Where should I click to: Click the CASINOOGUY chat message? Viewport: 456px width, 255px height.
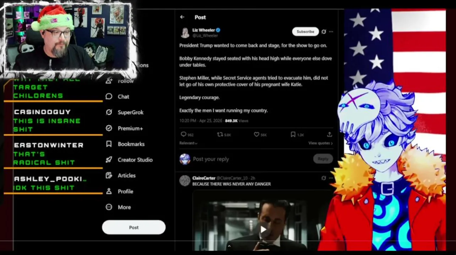pos(53,120)
